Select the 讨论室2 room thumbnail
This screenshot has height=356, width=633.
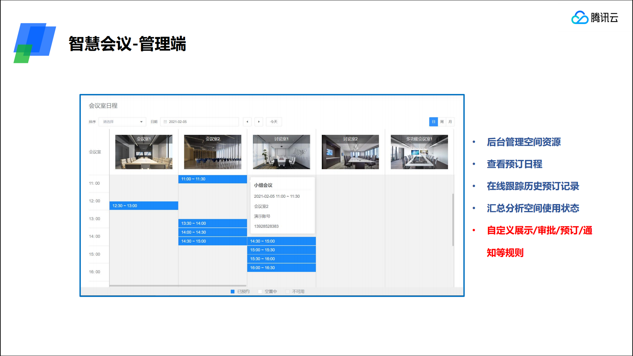(350, 152)
